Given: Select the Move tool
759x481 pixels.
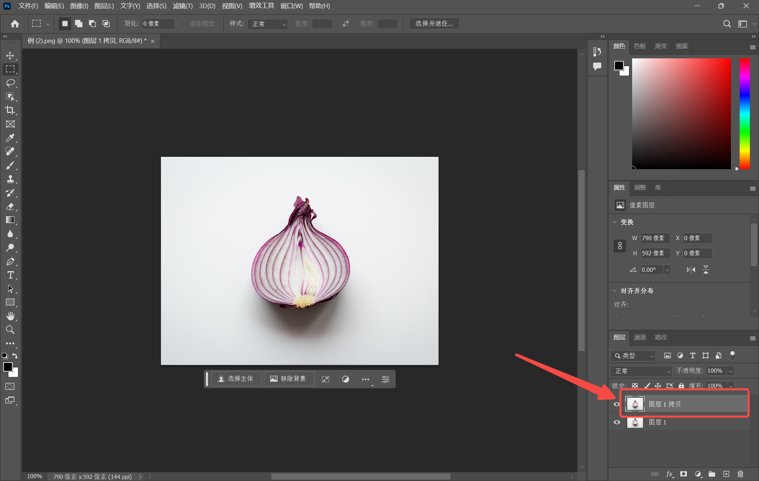Looking at the screenshot, I should click(x=10, y=56).
